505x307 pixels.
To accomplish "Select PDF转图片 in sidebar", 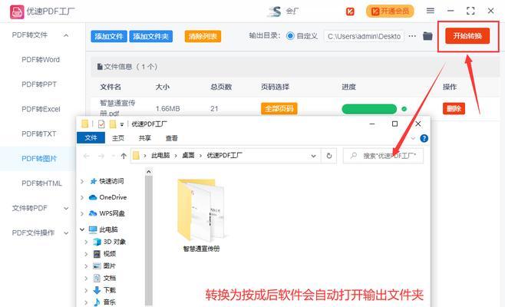I will coord(39,159).
